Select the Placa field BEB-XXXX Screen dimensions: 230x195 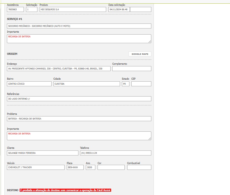click(75, 167)
